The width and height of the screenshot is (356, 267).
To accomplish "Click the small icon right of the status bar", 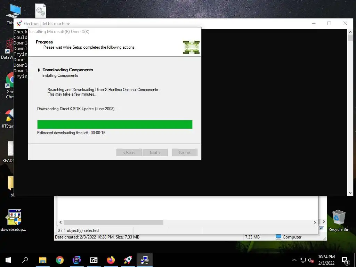I will [322, 228].
